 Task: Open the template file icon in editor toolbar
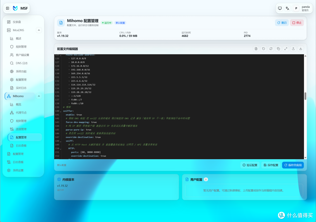point(256,49)
